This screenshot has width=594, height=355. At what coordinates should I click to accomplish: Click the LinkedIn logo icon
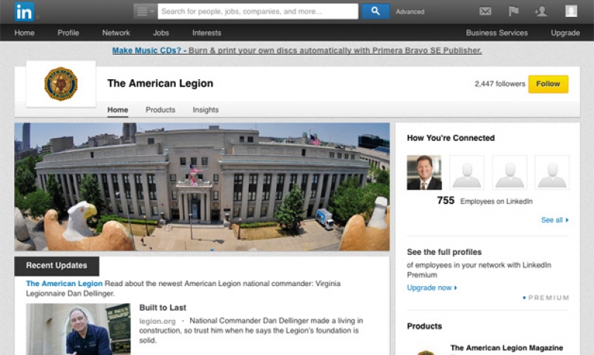(x=25, y=12)
